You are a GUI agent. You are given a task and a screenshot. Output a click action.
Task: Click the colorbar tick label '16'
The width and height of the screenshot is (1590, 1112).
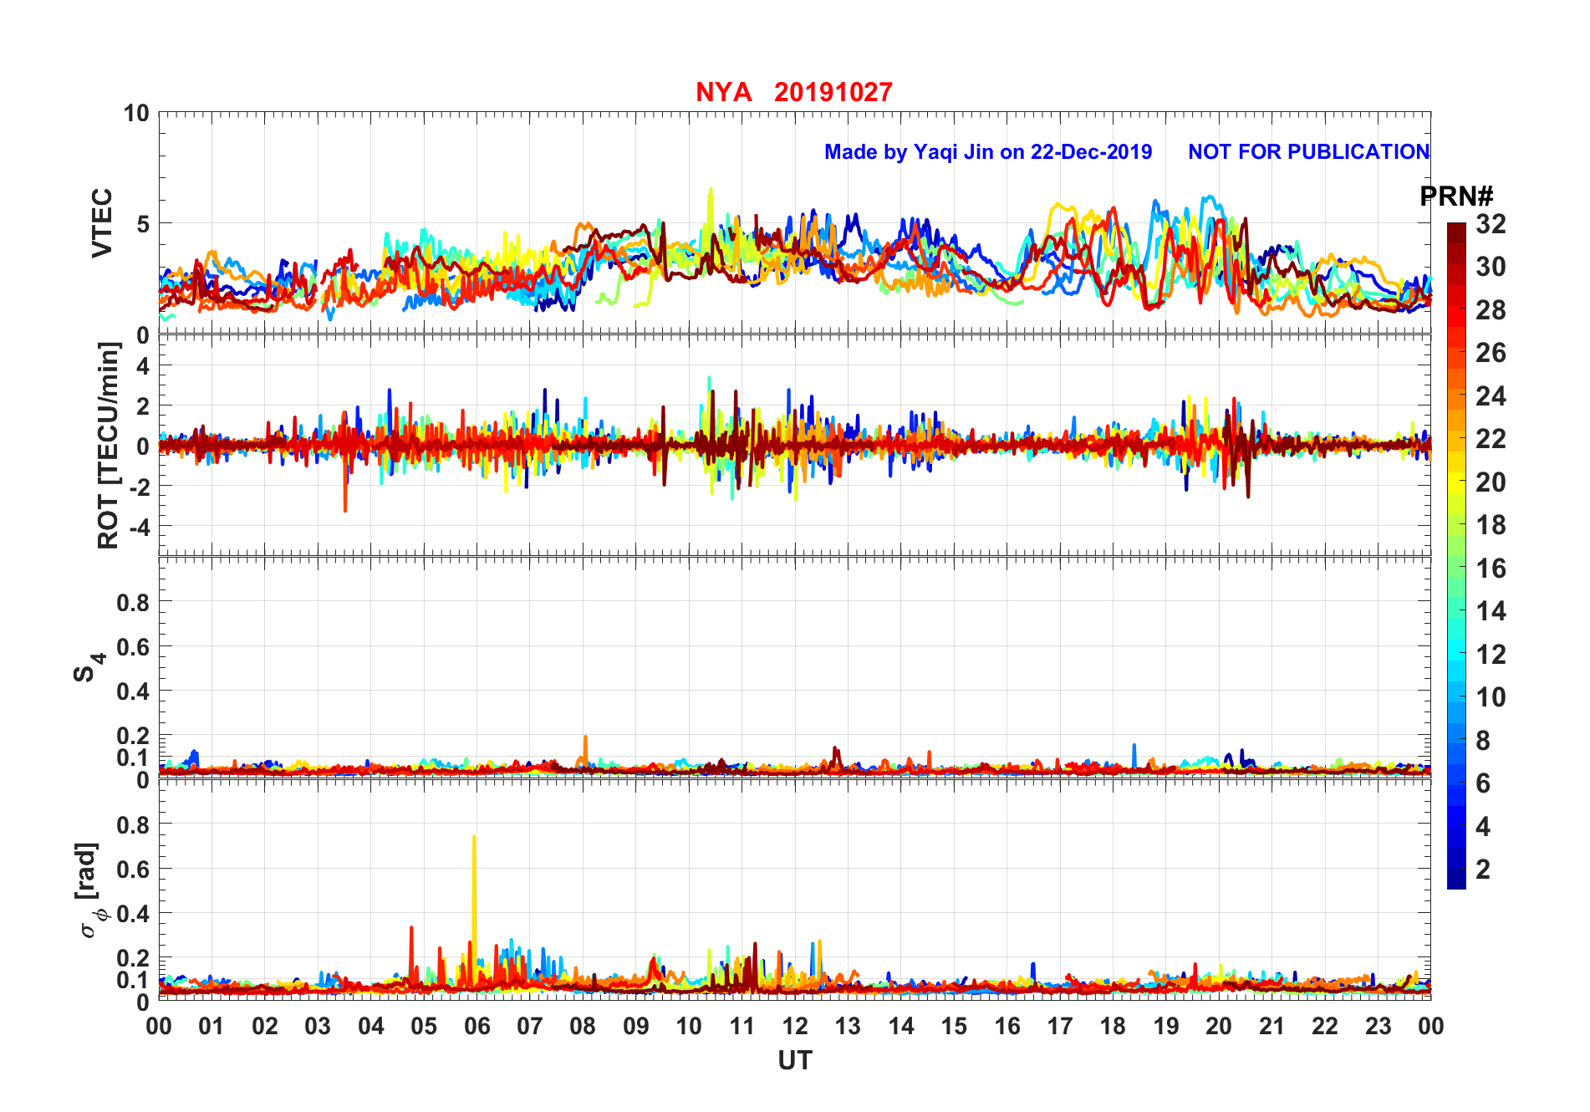point(1491,569)
